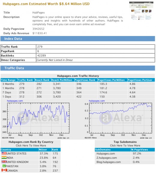Click the Canada flag icon
The image size is (156, 174).
4,170
